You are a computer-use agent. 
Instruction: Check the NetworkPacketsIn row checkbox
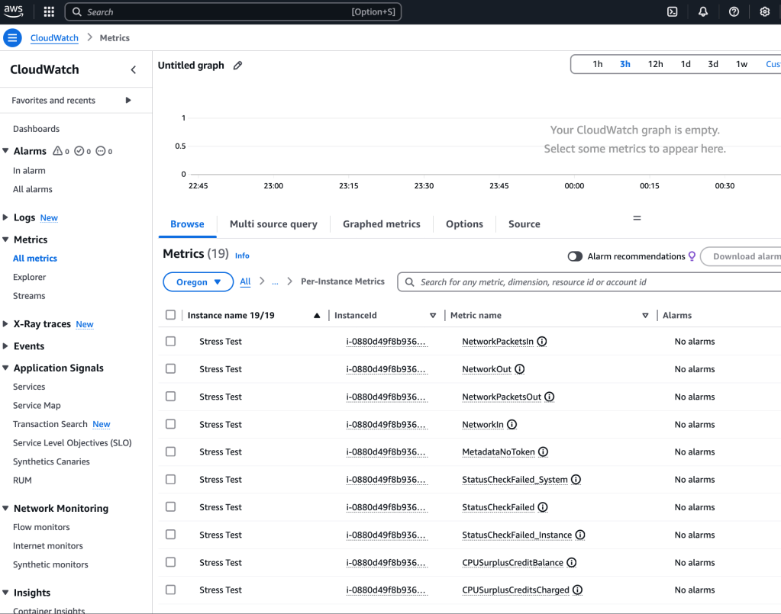click(170, 342)
